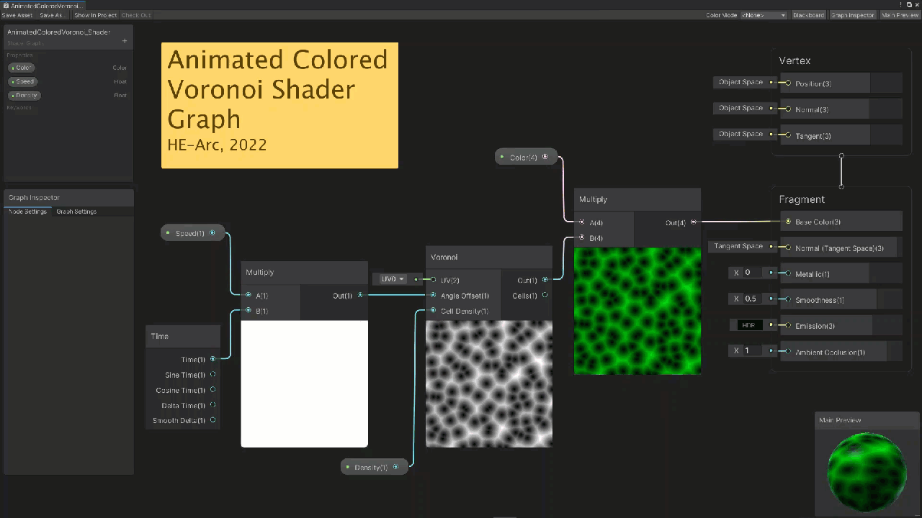Toggle the Main Preview panel
This screenshot has height=518, width=922.
pos(900,15)
